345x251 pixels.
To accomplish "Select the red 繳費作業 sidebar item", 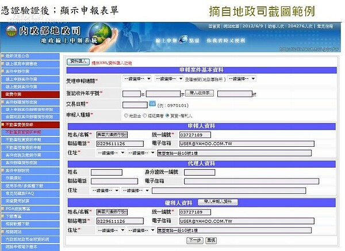I will tap(30, 94).
